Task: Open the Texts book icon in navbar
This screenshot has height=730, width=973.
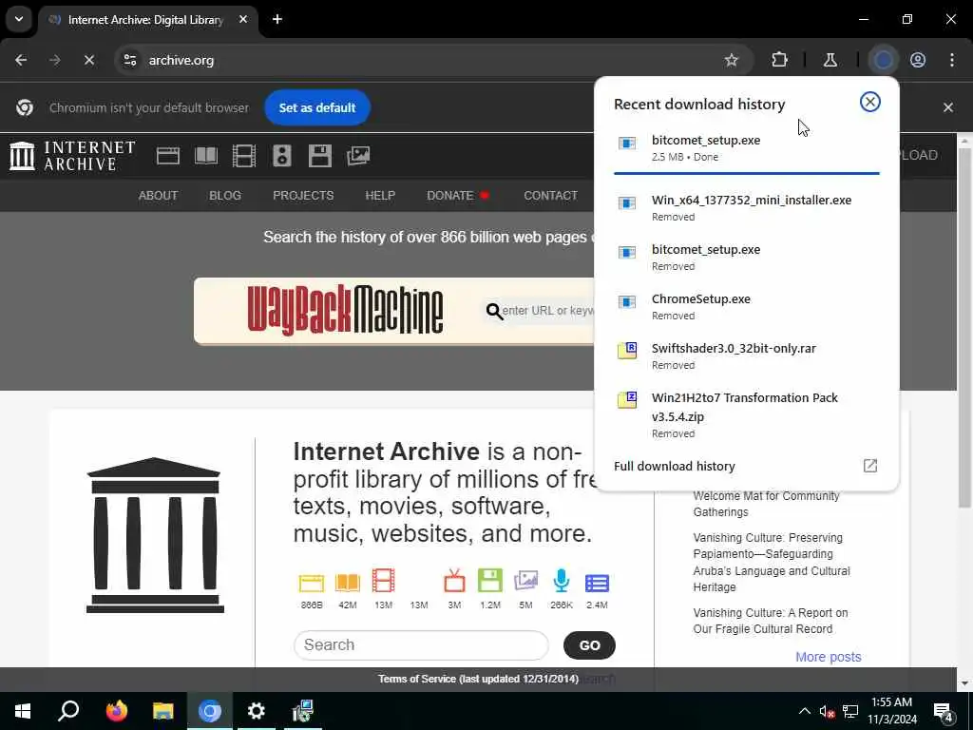Action: click(x=206, y=156)
